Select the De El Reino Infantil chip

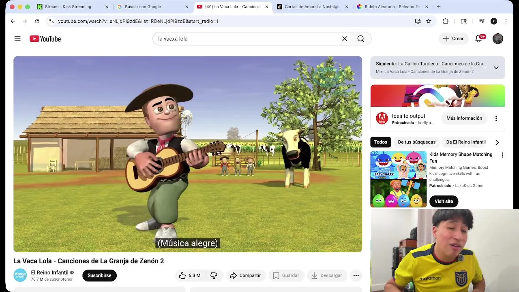tap(466, 142)
